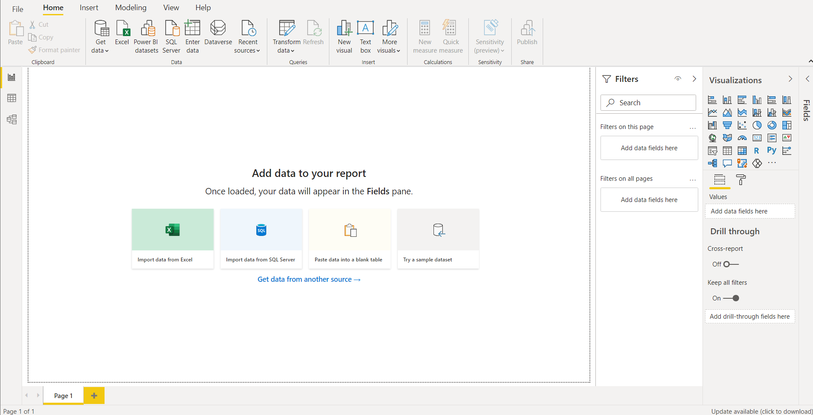The width and height of the screenshot is (813, 415).
Task: Switch to Report view in left sidebar
Action: point(11,77)
